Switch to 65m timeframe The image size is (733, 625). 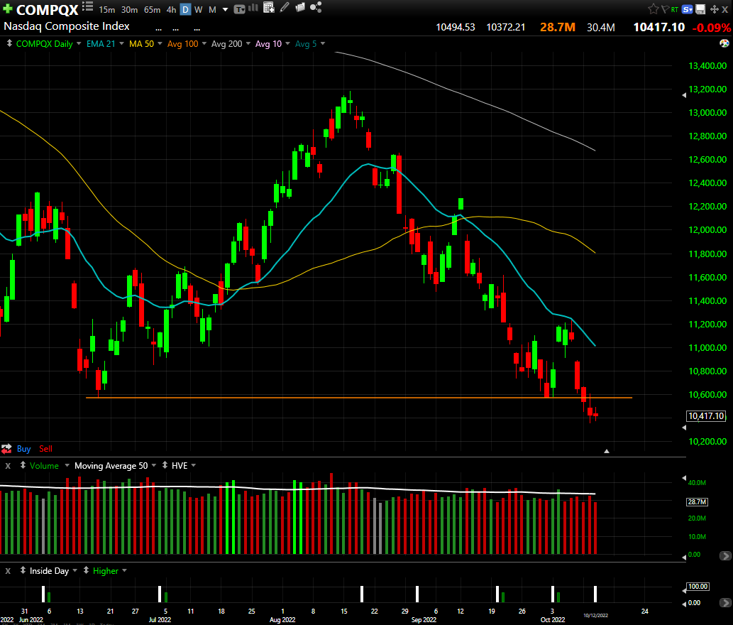pos(152,9)
